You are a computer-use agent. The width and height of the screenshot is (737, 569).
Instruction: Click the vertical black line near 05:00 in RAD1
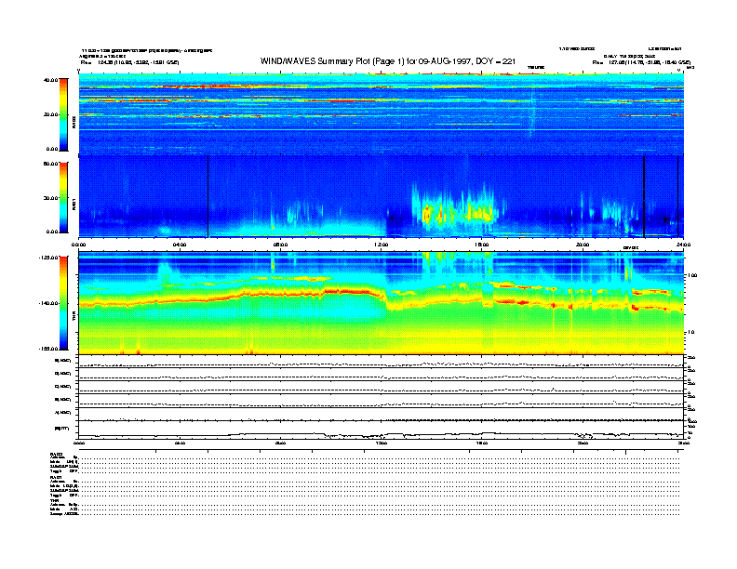click(208, 196)
